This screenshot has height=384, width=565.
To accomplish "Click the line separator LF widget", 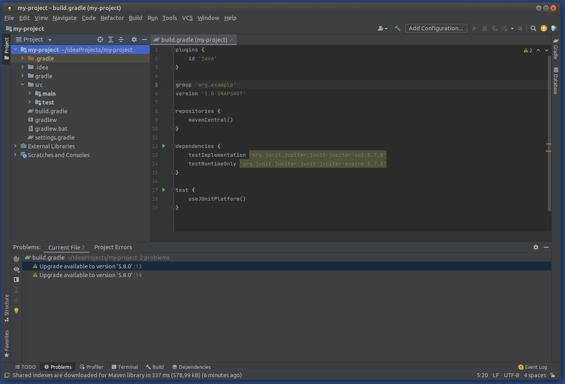I will (x=496, y=375).
